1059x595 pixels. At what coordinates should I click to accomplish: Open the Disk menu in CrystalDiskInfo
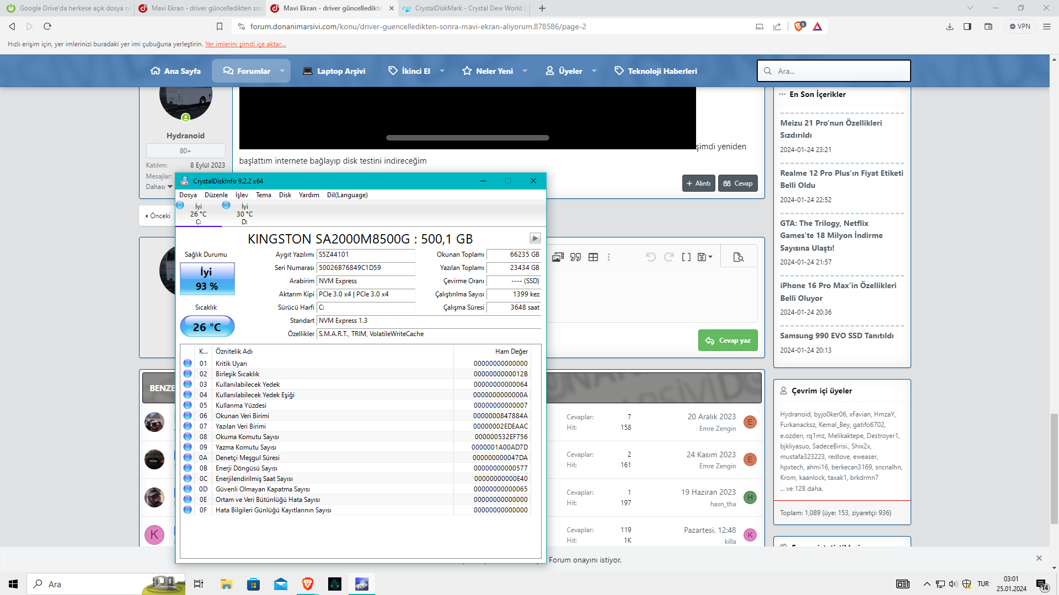(x=285, y=195)
